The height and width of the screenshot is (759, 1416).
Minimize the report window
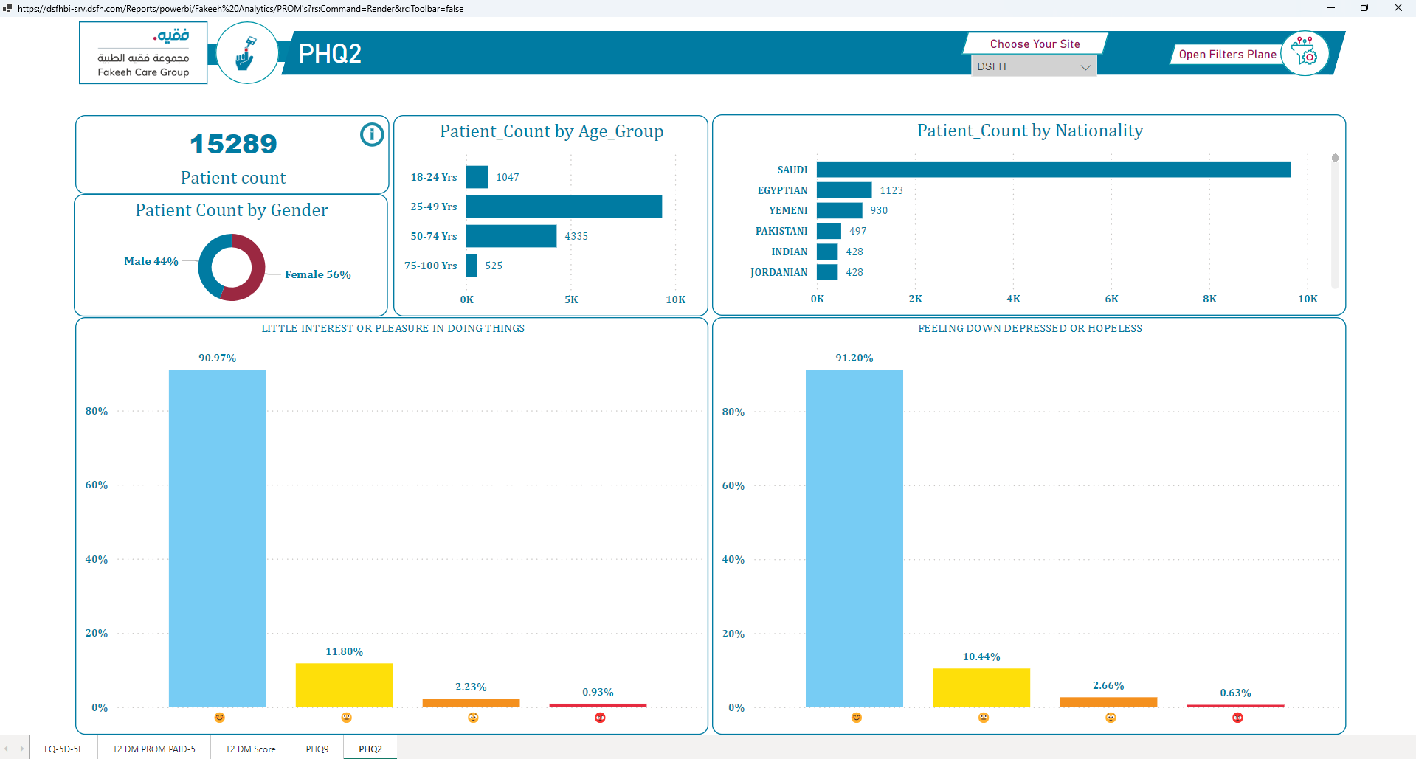tap(1331, 8)
